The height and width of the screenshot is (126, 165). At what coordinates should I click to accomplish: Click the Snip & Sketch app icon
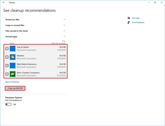tap(13, 49)
